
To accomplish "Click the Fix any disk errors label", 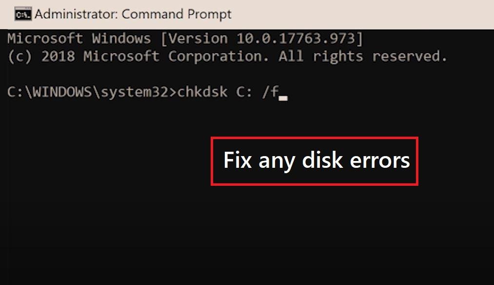I will pos(316,161).
